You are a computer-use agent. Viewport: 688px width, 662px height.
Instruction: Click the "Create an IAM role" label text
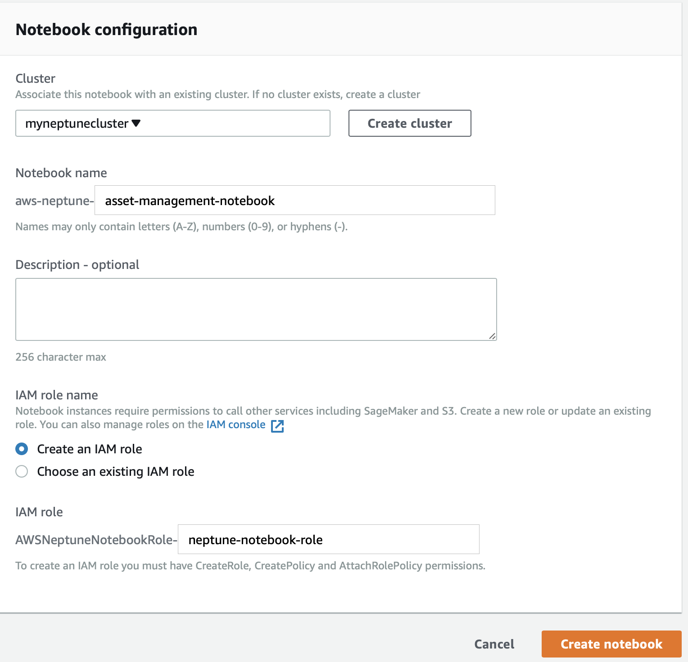(90, 449)
